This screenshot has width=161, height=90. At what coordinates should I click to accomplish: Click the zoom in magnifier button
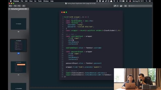point(19,6)
